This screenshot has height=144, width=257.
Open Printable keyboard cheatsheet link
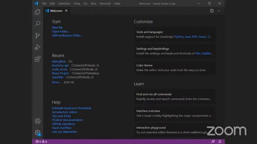71,108
